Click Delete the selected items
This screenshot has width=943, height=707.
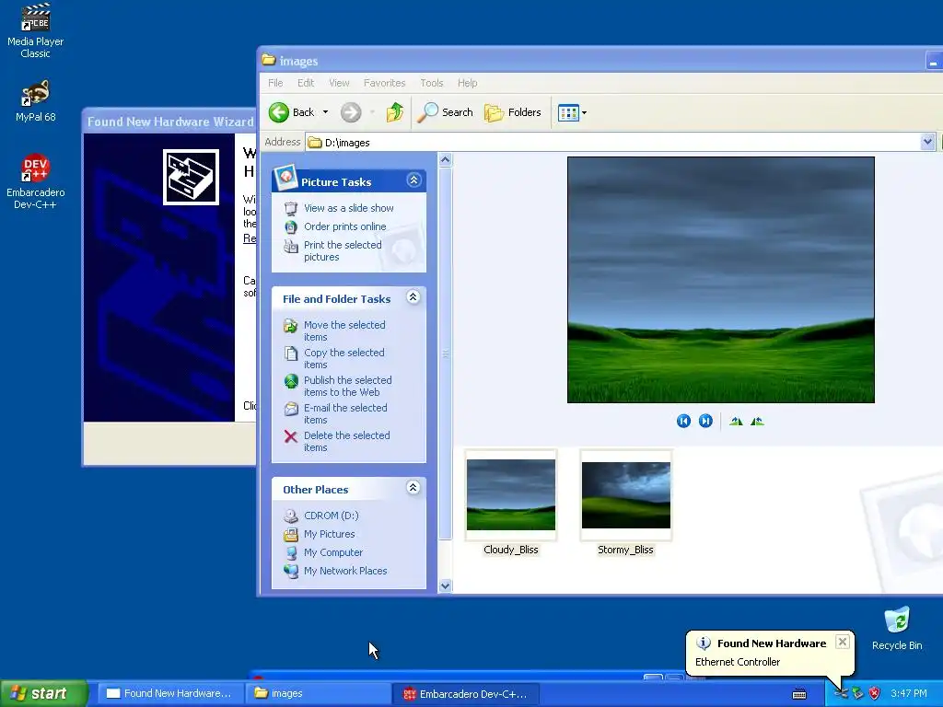coord(346,441)
